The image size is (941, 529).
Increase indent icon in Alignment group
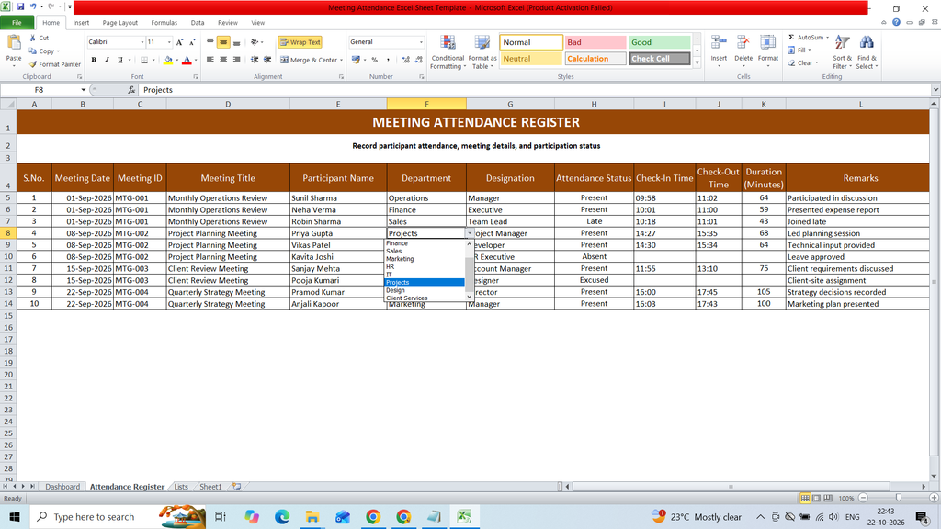pyautogui.click(x=267, y=60)
